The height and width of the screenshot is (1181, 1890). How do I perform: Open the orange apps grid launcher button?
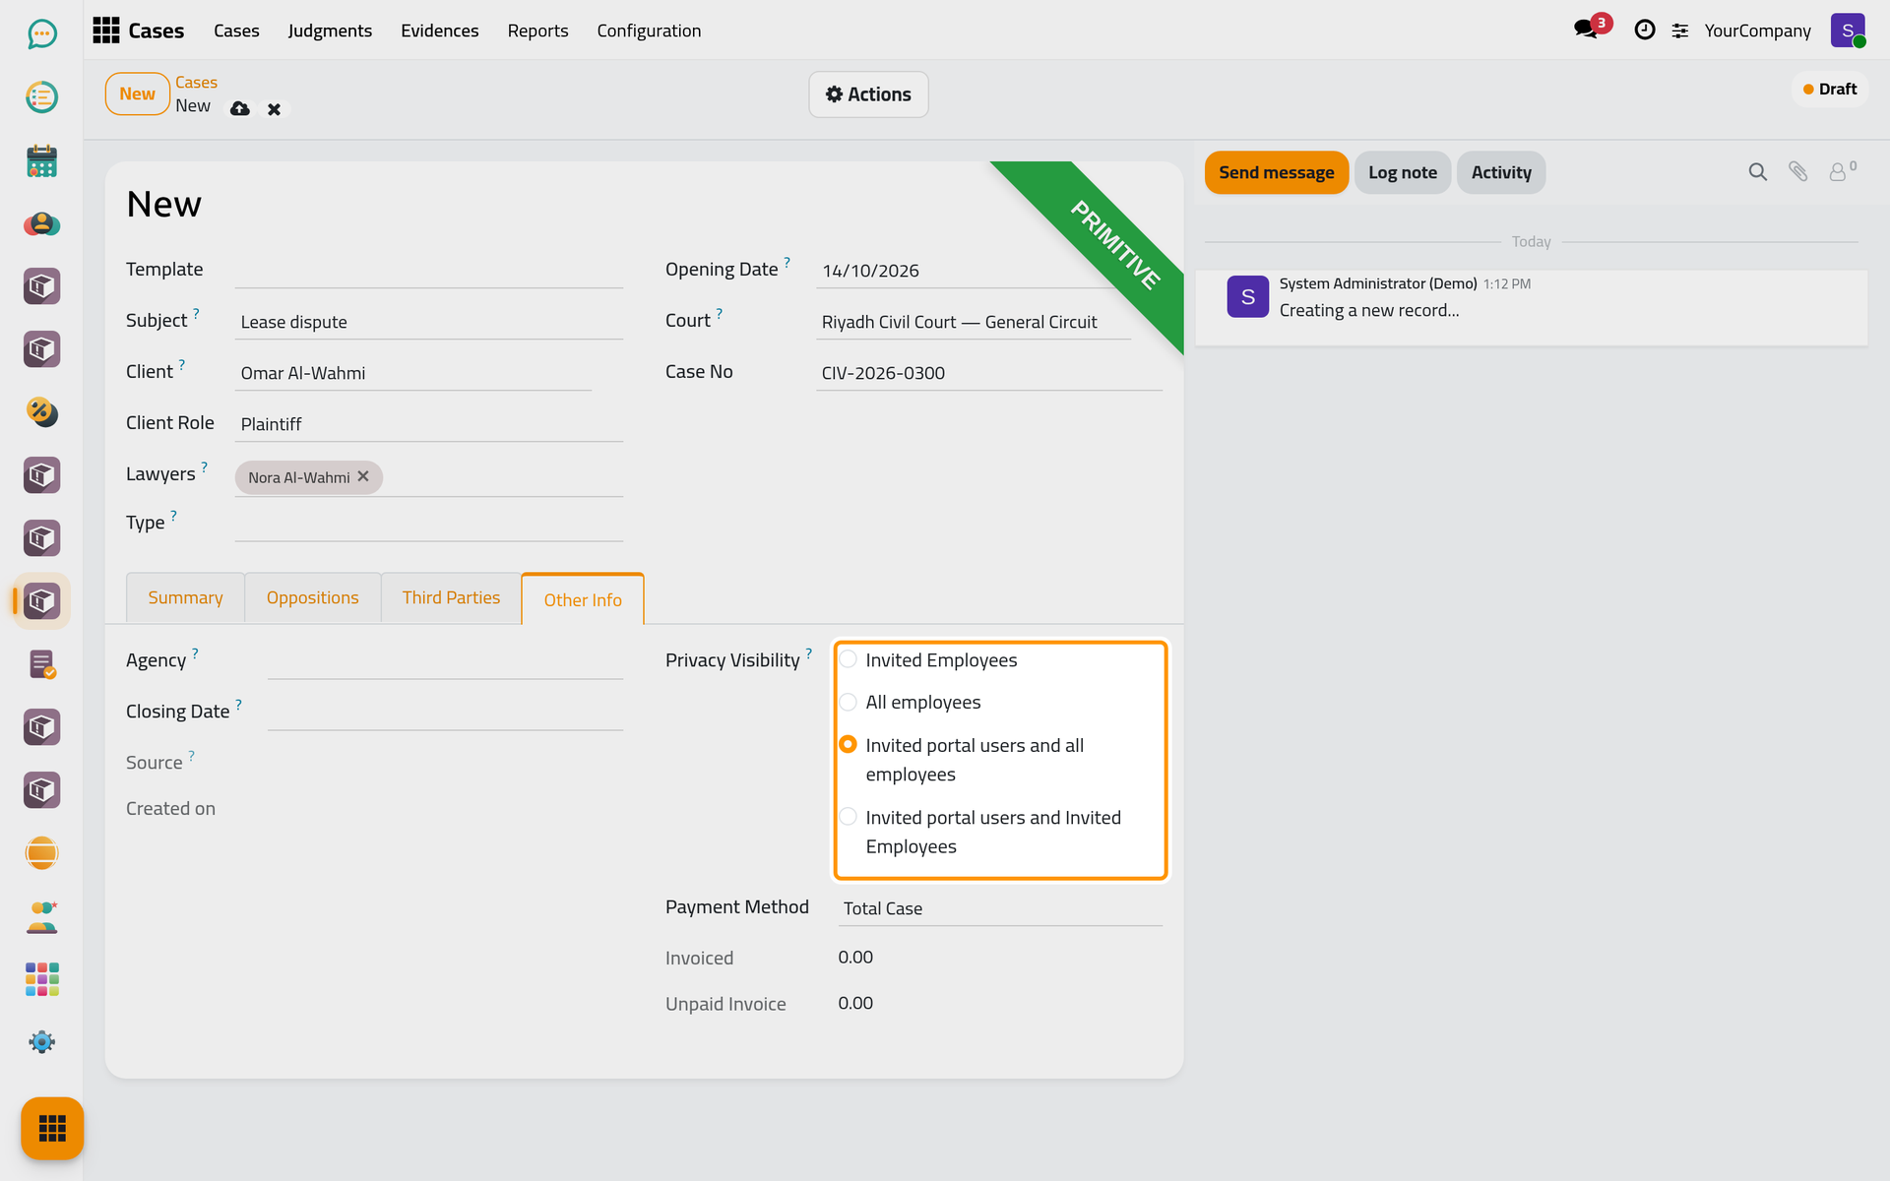52,1128
